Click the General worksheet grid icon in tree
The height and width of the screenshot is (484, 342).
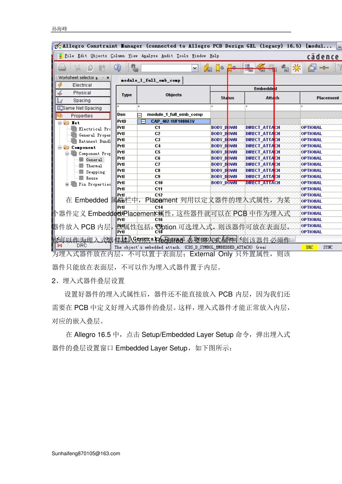point(81,160)
